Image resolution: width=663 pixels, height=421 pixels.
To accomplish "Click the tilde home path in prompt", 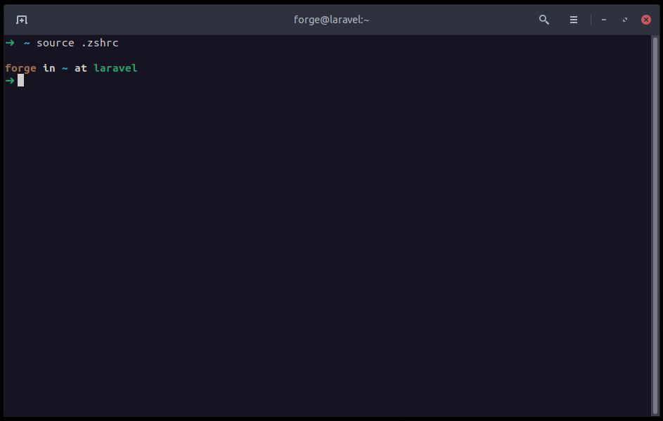I will click(63, 67).
